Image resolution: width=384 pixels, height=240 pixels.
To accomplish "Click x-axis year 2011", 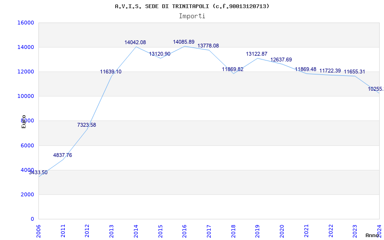I will (63, 231).
